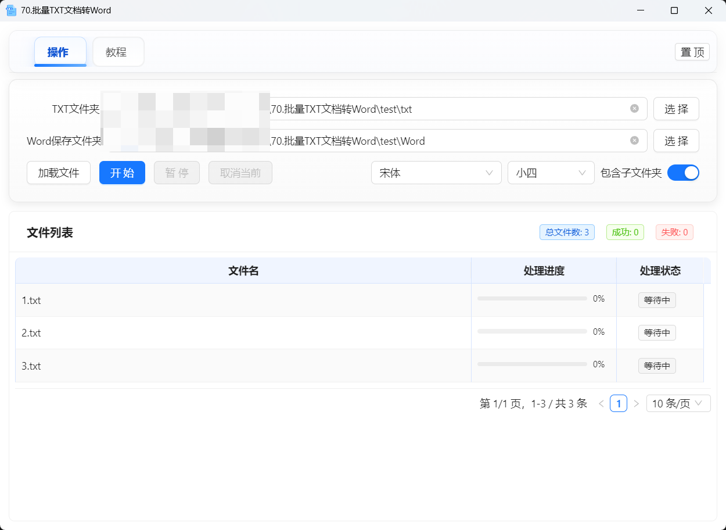Open the 10 条/页 page size selector
This screenshot has height=530, width=726.
click(678, 403)
